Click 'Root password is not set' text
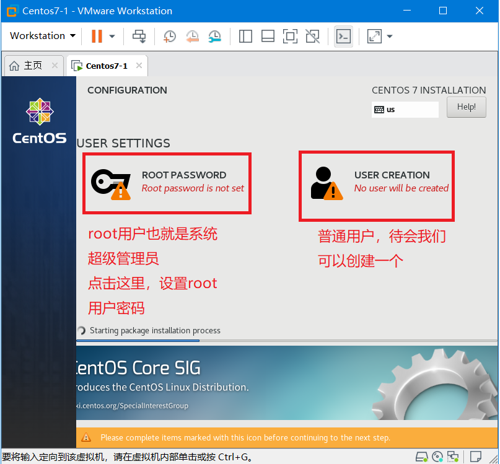The width and height of the screenshot is (500, 464). [x=193, y=188]
